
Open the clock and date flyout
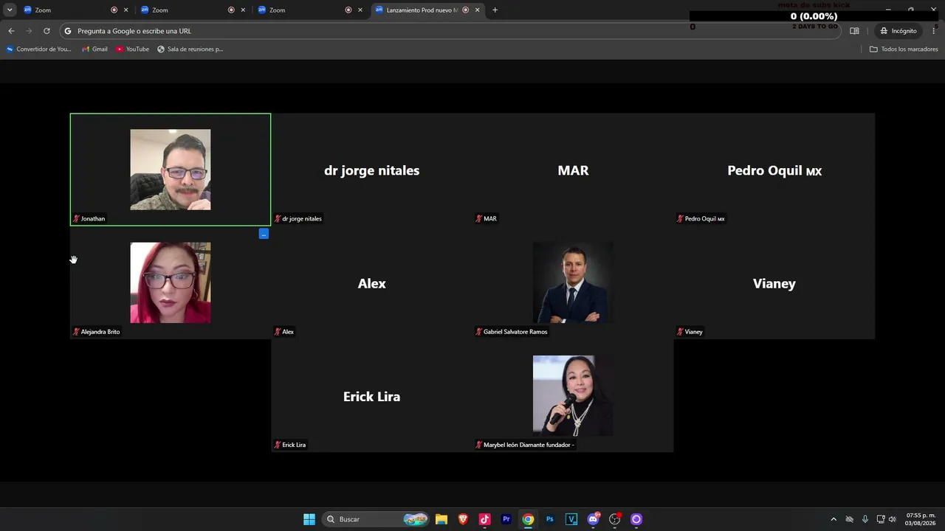(921, 519)
